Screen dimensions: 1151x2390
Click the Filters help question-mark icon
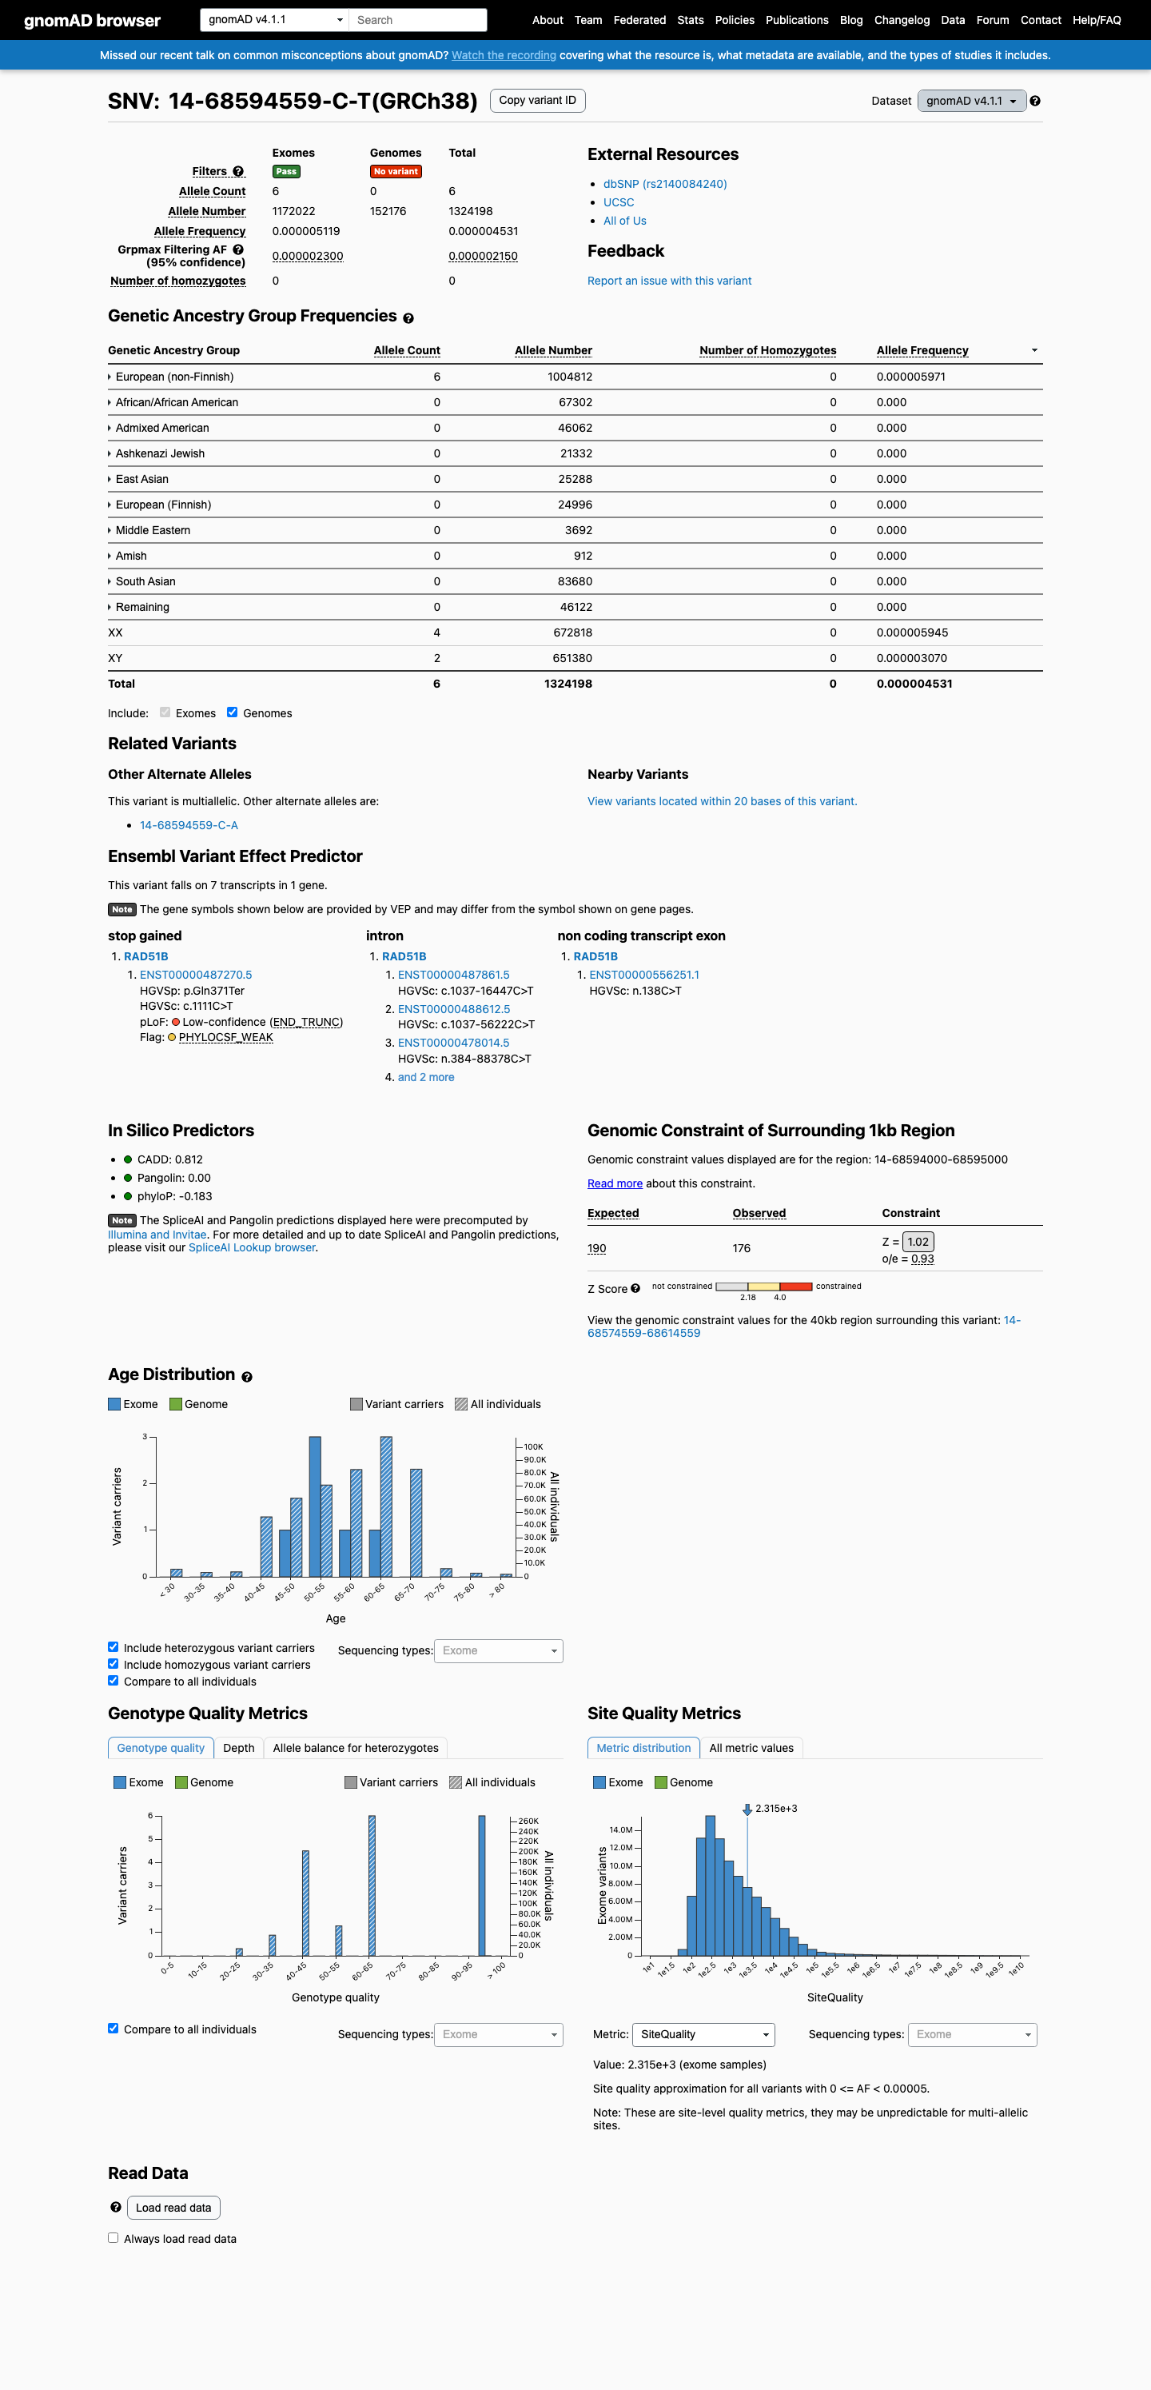tap(238, 172)
